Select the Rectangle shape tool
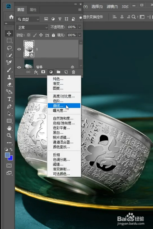 coord(9,121)
